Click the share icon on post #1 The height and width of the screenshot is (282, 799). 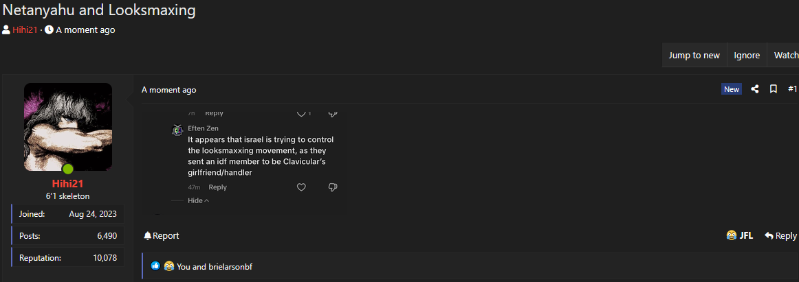[x=755, y=89]
